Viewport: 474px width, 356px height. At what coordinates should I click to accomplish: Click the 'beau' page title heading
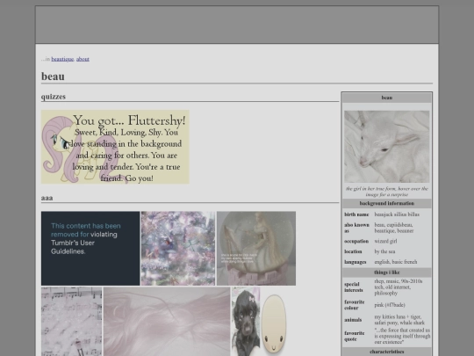[53, 76]
